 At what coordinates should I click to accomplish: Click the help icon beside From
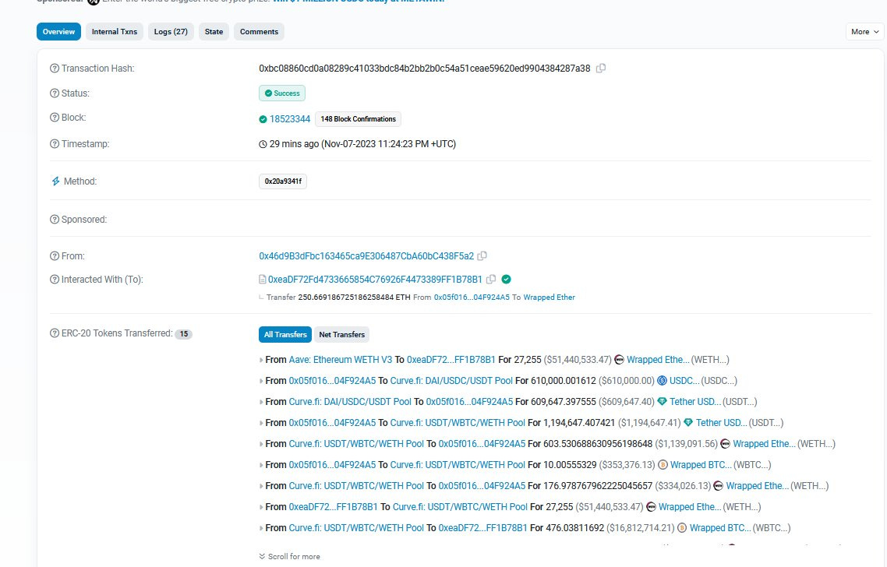tap(55, 256)
